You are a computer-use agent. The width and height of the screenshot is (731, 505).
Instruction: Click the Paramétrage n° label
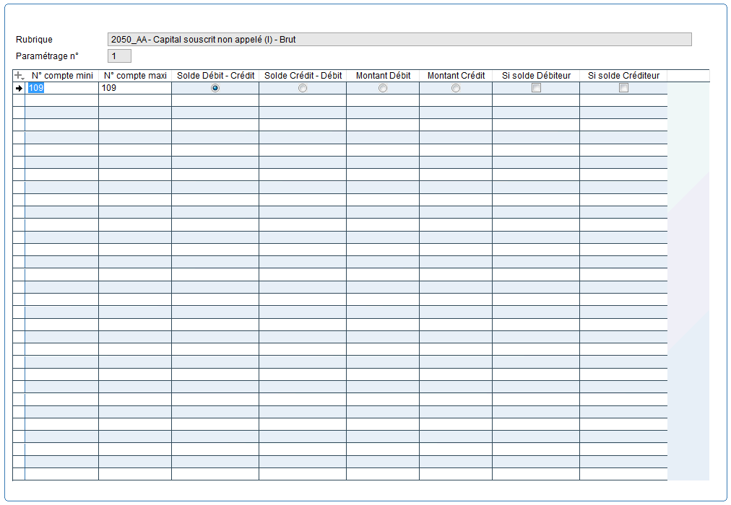point(47,56)
